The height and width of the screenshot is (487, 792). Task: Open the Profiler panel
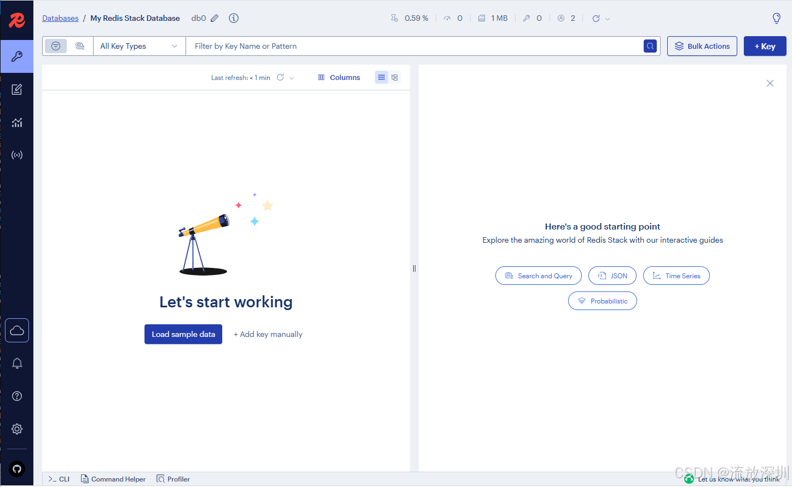pos(174,479)
